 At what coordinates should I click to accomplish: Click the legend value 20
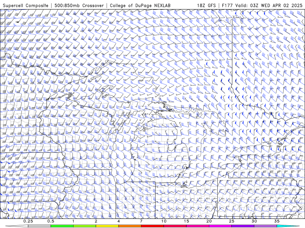tap(209, 221)
